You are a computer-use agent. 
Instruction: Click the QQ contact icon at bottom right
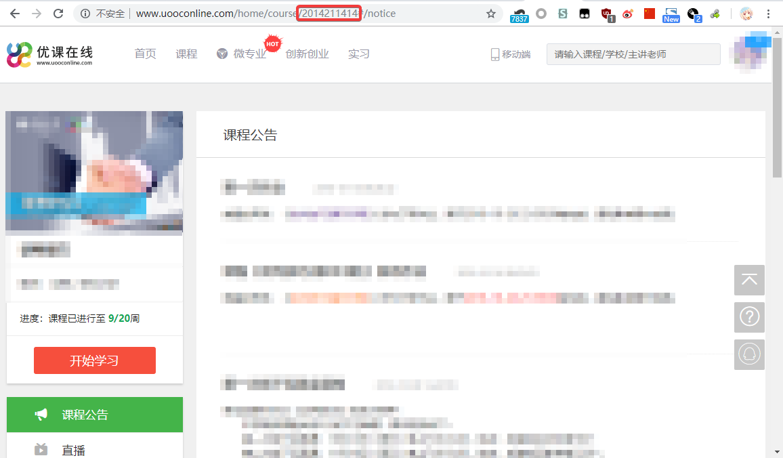point(749,354)
